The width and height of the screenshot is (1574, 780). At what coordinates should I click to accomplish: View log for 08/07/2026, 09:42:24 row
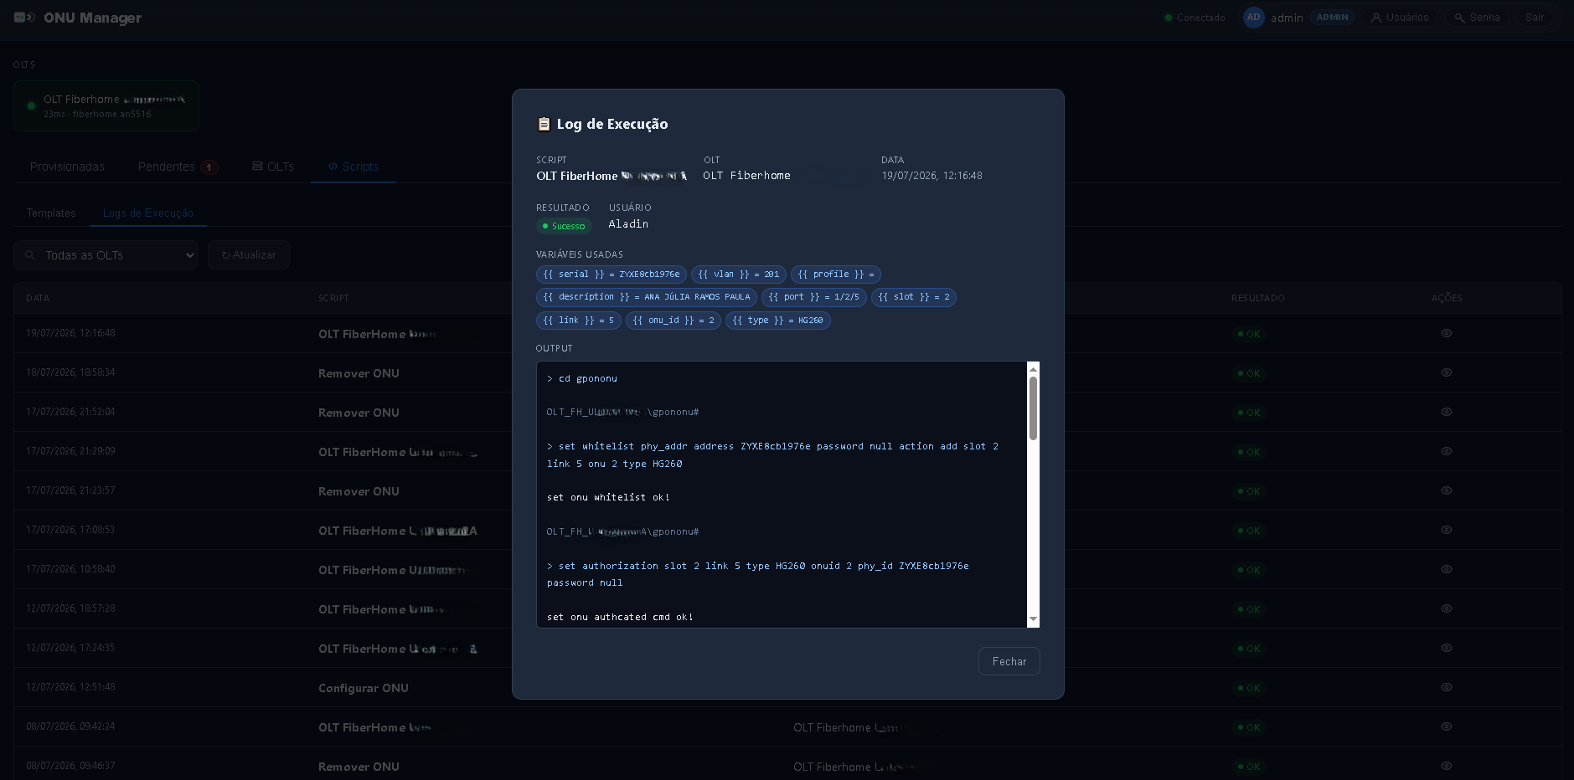1446,726
